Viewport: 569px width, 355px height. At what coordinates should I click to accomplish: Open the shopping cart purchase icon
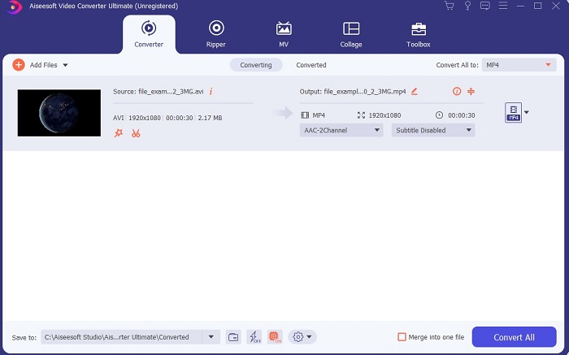[450, 6]
